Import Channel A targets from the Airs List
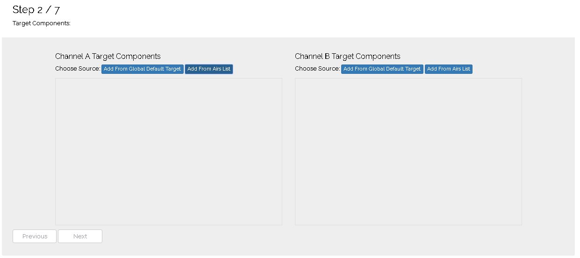580x258 pixels. click(208, 69)
